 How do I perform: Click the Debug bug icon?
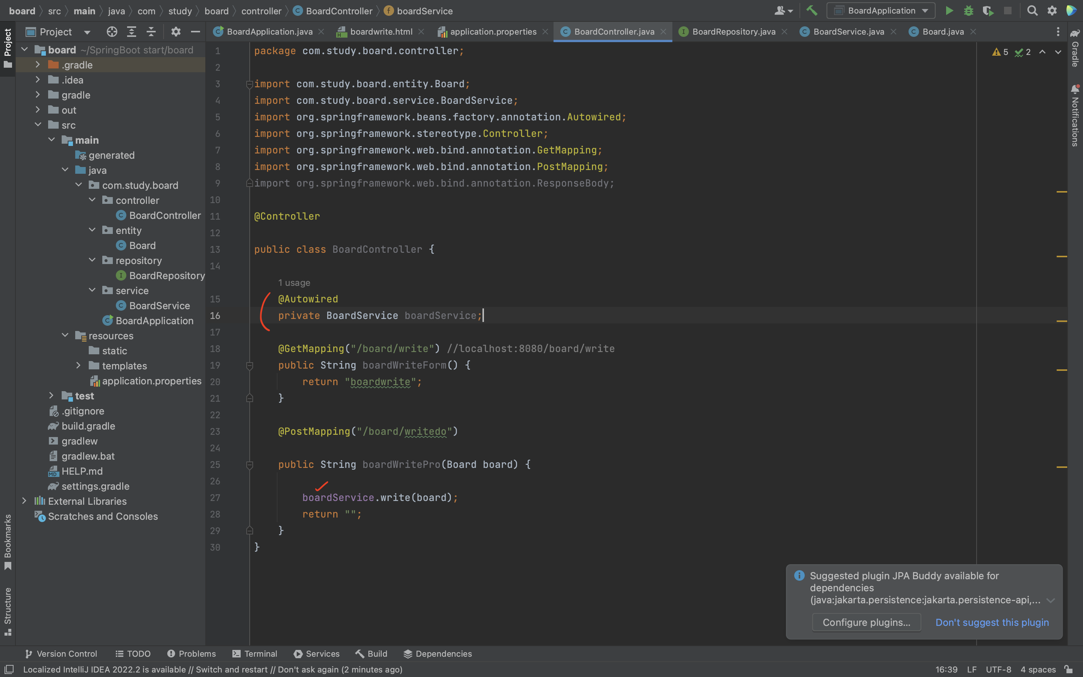(968, 11)
